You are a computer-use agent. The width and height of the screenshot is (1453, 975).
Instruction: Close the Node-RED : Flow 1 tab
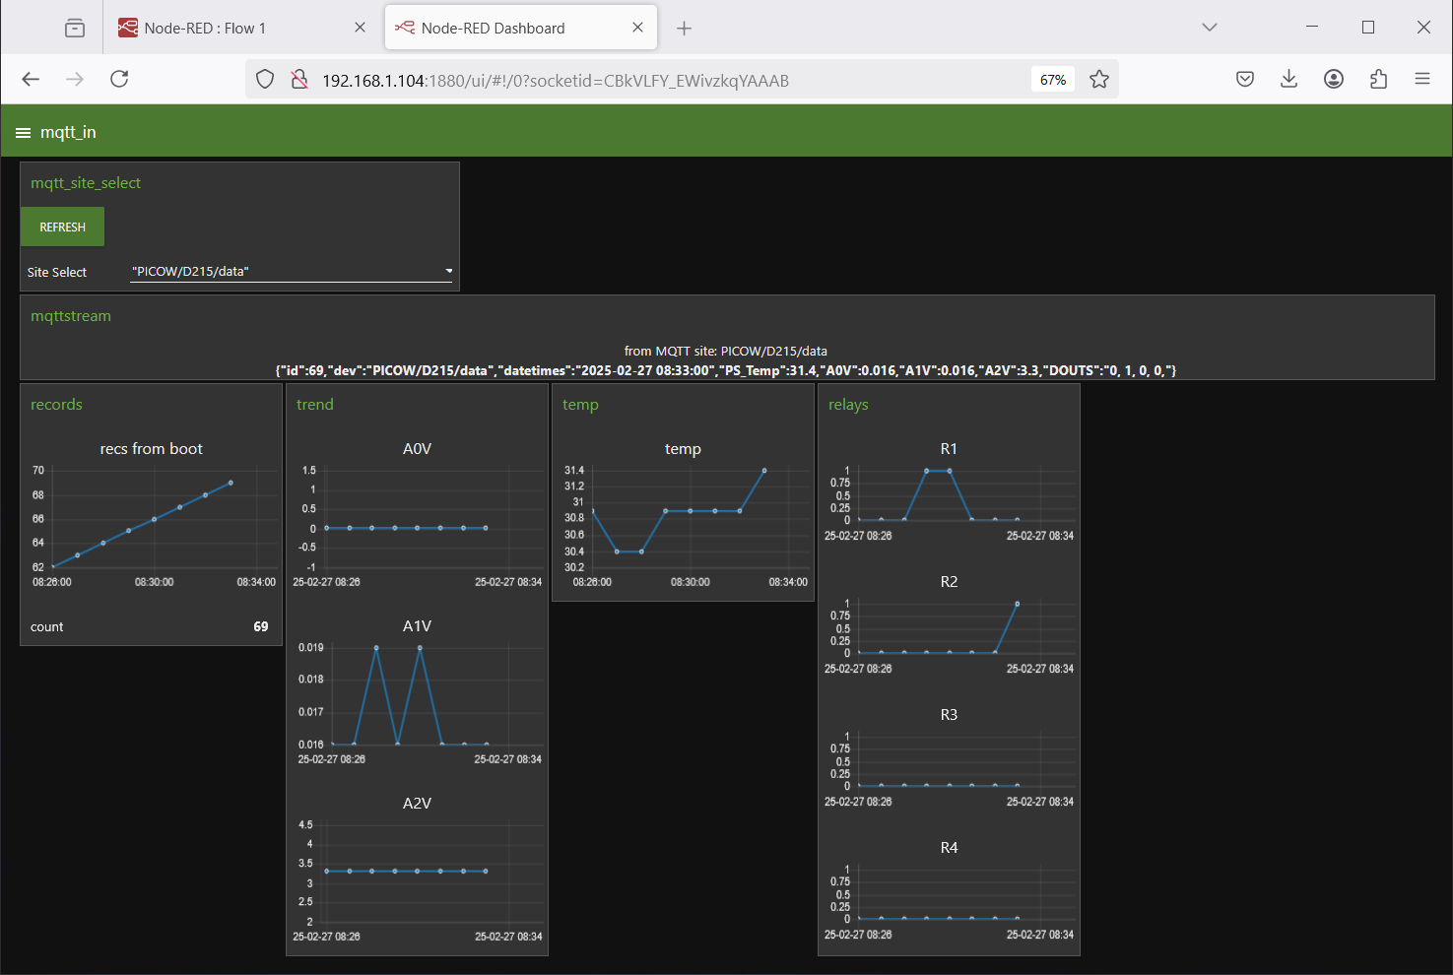pos(360,28)
